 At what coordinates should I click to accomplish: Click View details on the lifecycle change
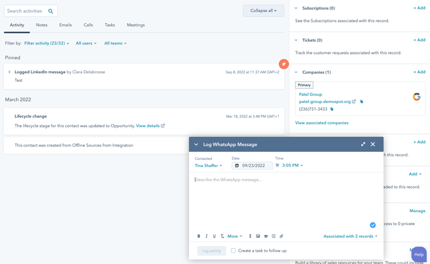(x=148, y=126)
